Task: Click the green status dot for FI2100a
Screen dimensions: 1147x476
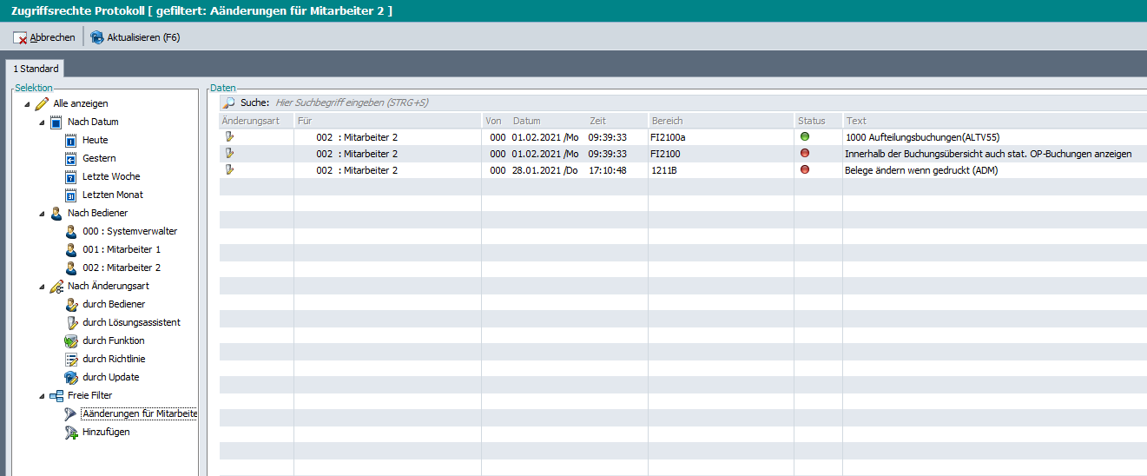Action: tap(805, 137)
